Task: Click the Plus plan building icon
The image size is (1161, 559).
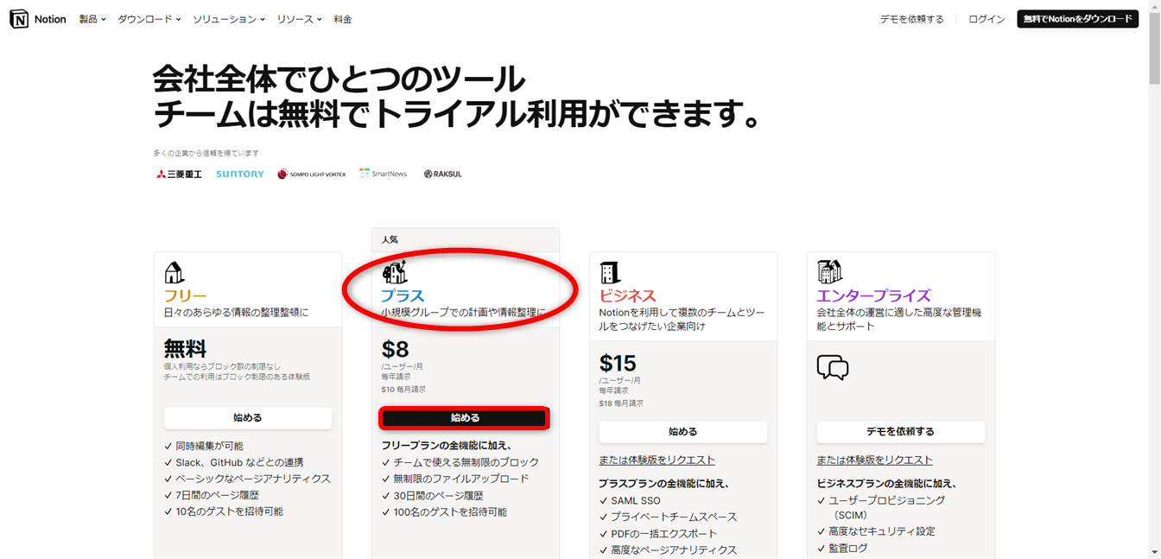Action: [x=395, y=272]
